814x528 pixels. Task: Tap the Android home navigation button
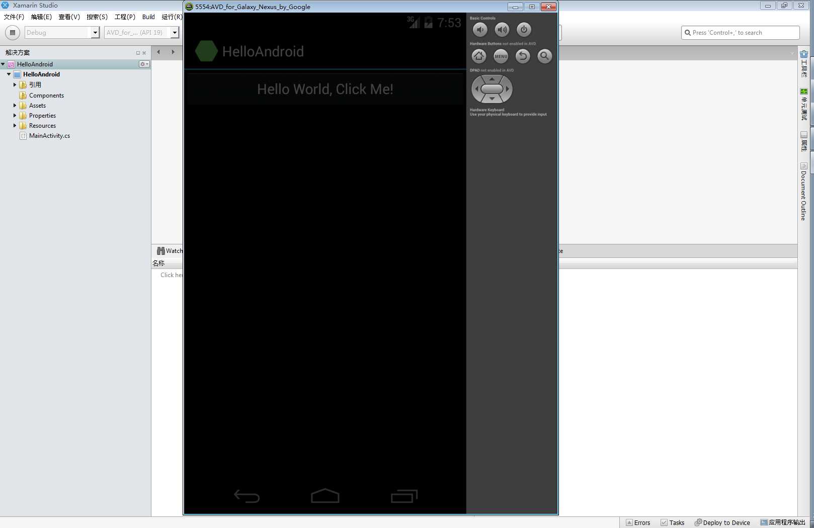pos(325,496)
